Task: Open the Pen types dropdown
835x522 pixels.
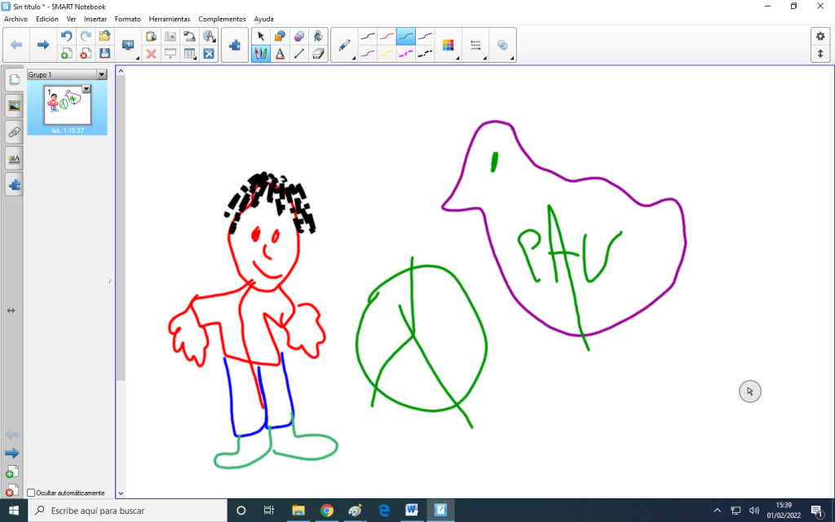Action: [x=345, y=45]
